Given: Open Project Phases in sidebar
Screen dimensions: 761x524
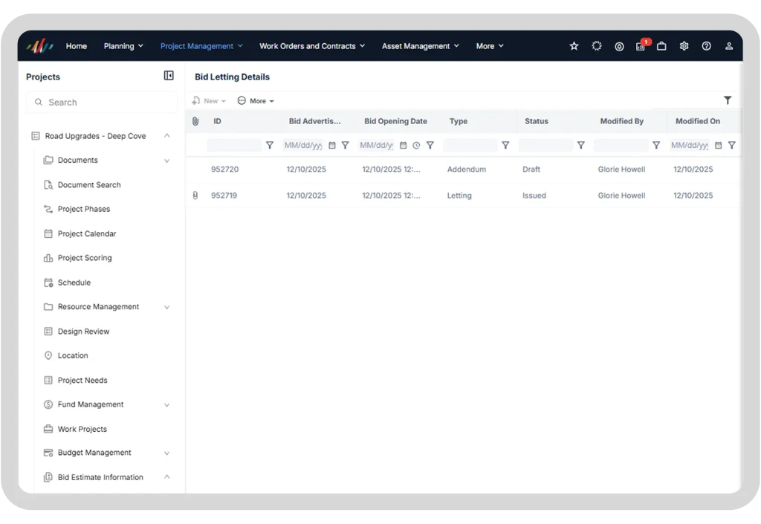Looking at the screenshot, I should pyautogui.click(x=84, y=209).
